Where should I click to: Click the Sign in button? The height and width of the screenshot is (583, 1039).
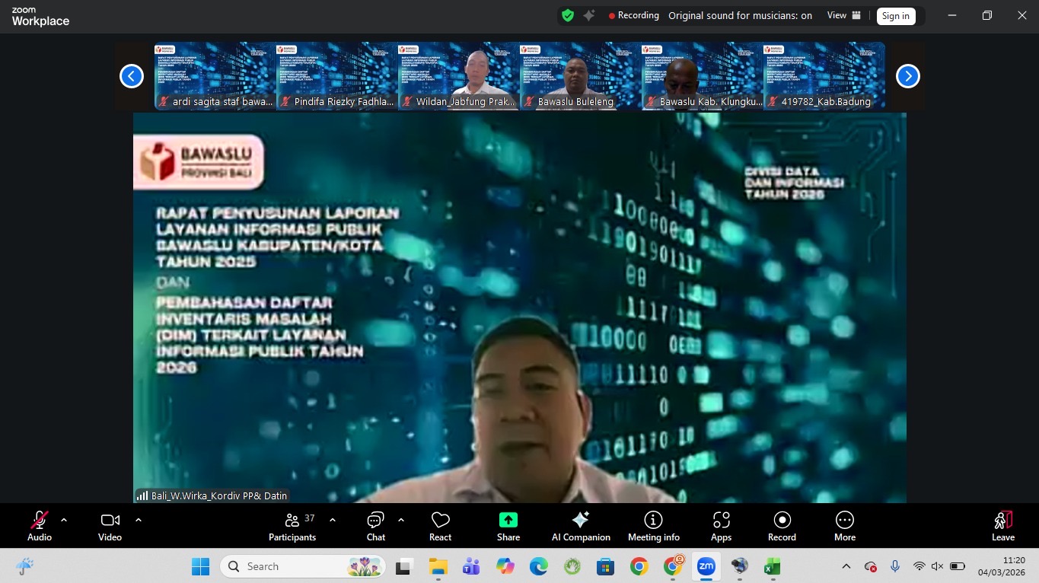pyautogui.click(x=895, y=16)
